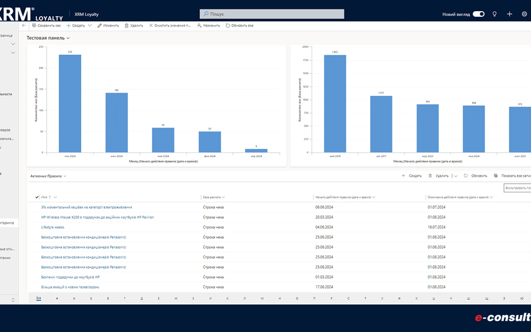Expand the Удалить dropdown arrow in the rules grid
Image resolution: width=531 pixels, height=332 pixels.
coord(456,176)
